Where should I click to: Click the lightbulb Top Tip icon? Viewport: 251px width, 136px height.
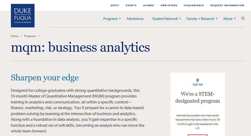[198, 80]
